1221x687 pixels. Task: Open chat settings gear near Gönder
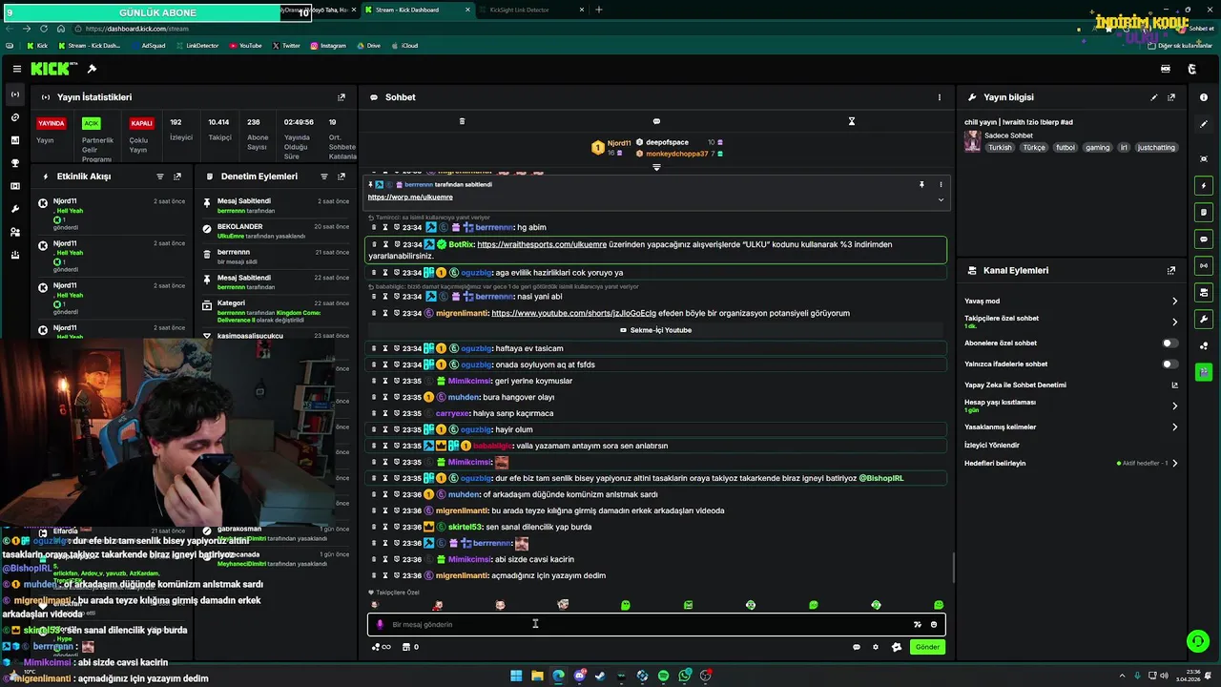(x=876, y=647)
